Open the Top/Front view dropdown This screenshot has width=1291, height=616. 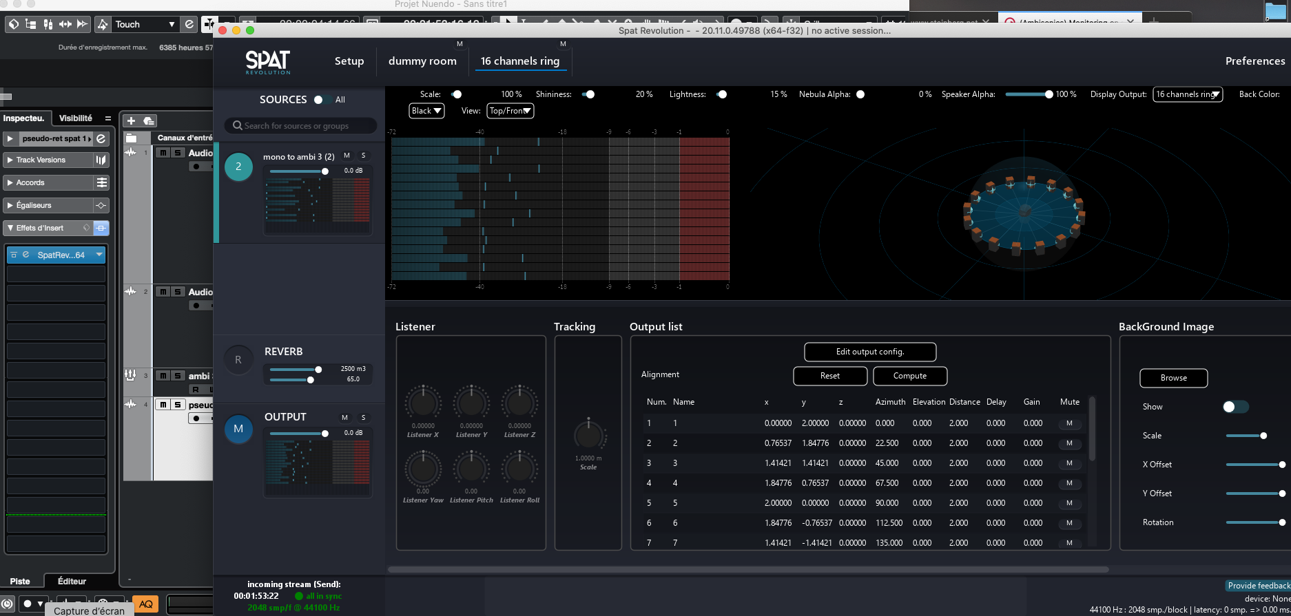510,111
